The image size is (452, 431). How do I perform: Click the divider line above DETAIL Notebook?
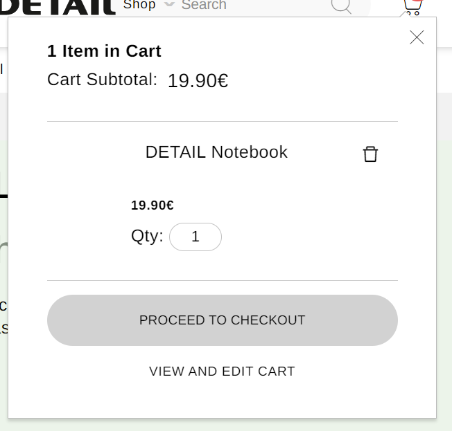pos(222,122)
